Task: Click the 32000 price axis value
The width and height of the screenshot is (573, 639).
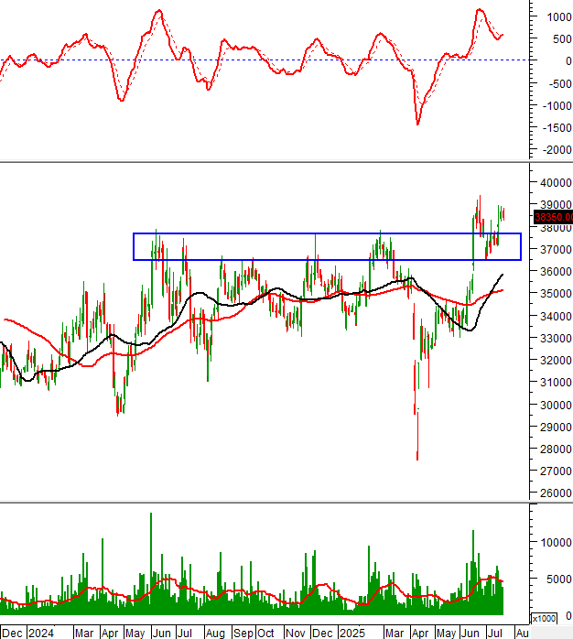Action: click(x=556, y=361)
